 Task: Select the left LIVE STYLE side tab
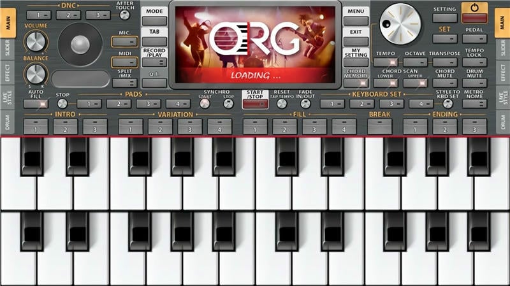pos(7,97)
